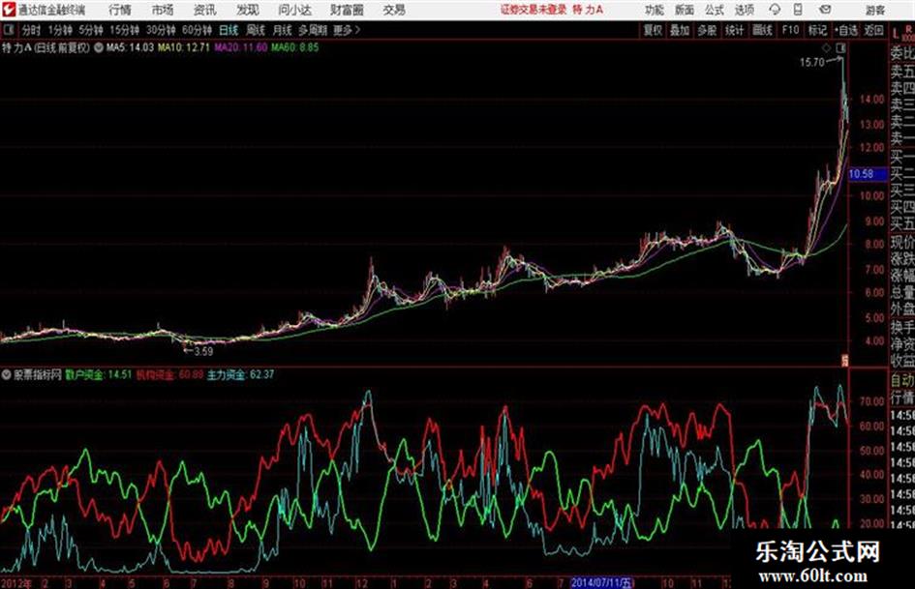Click the 散户资金: 14.51 value label
The image size is (915, 589).
[x=99, y=375]
